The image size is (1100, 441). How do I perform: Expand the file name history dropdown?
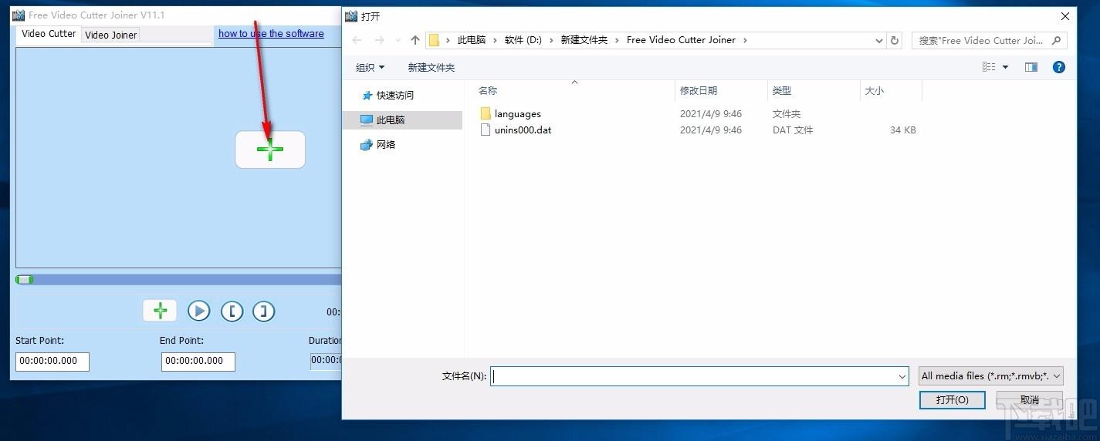tap(902, 376)
